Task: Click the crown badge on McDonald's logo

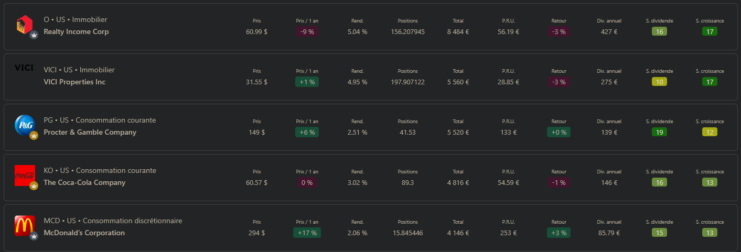Action: pyautogui.click(x=34, y=236)
